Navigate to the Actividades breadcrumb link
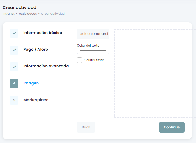The height and width of the screenshot is (143, 196). coord(28,13)
